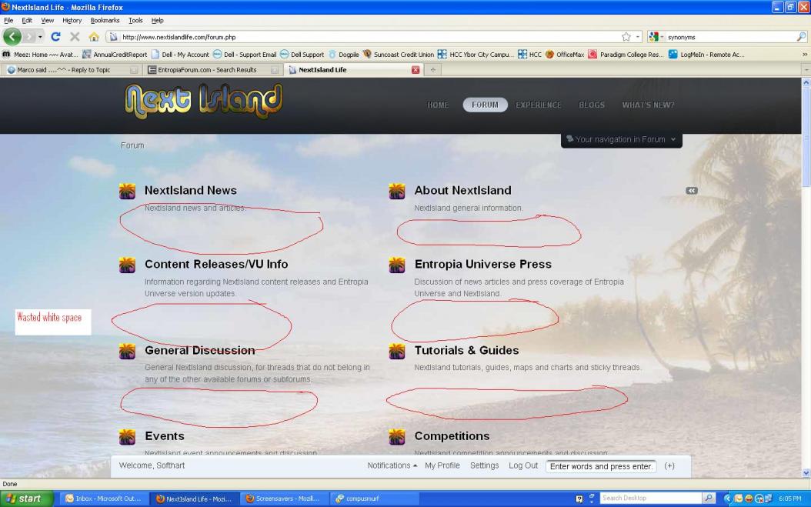
Task: Switch to EntropiaForum.com Search Results tab
Action: pyautogui.click(x=208, y=70)
